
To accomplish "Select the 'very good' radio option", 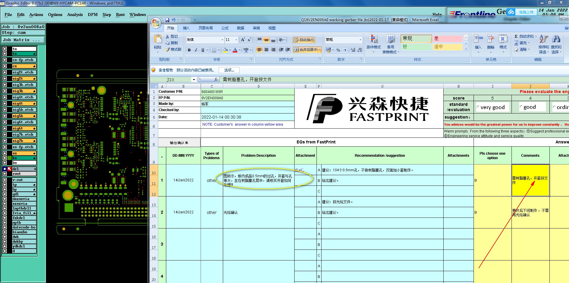I will [478, 107].
